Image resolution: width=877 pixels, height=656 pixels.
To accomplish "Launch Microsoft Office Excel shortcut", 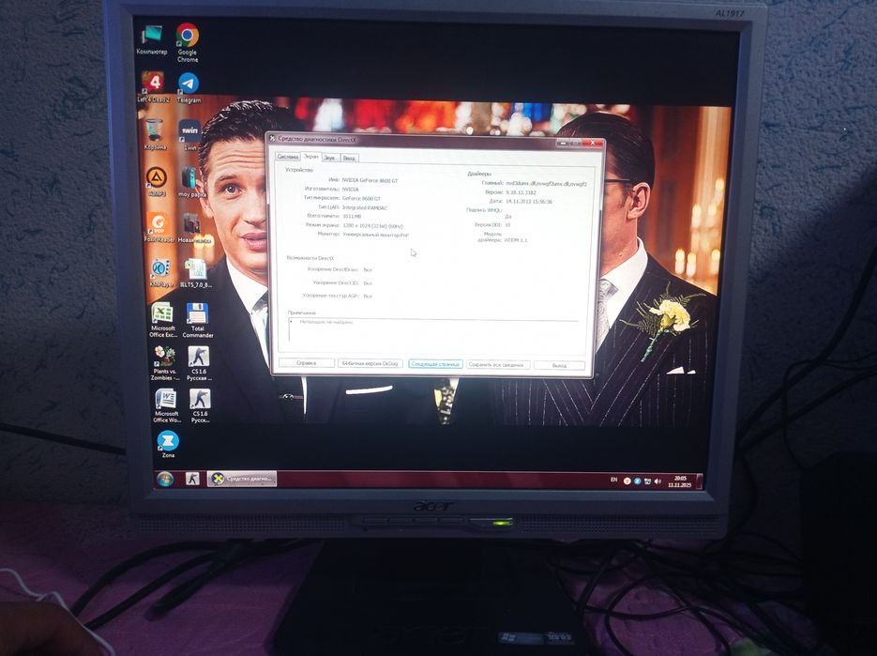I will (163, 320).
